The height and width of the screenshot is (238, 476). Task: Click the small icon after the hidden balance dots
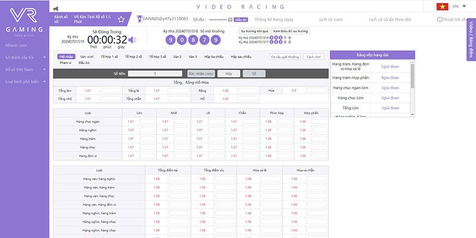[230, 20]
